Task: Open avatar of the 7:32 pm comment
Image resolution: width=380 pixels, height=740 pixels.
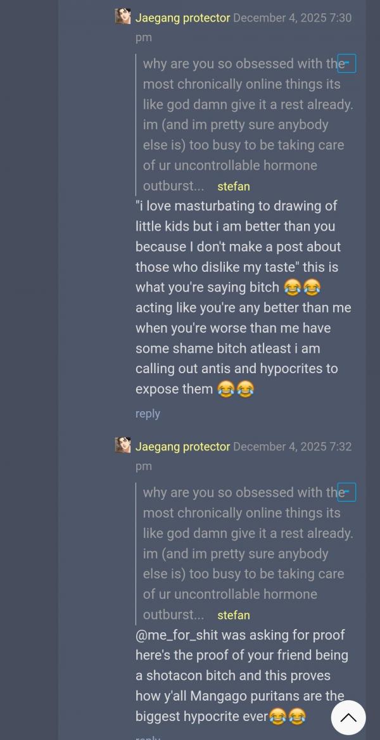Action: (x=123, y=445)
